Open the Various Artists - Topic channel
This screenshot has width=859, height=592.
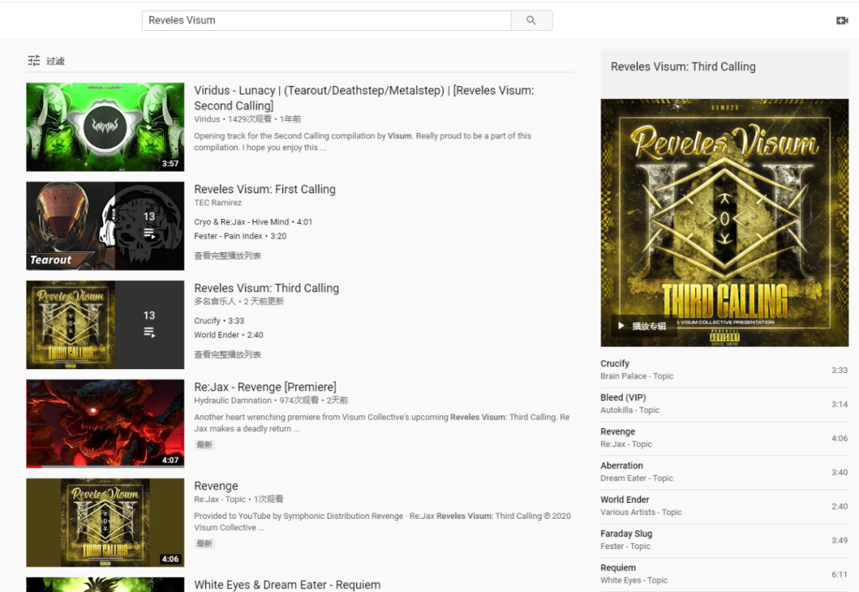coord(641,512)
